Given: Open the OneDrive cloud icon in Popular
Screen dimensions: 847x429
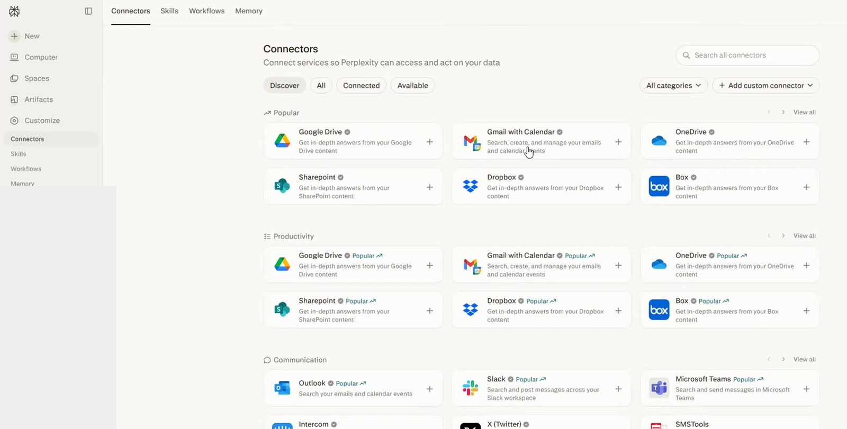Looking at the screenshot, I should 659,141.
